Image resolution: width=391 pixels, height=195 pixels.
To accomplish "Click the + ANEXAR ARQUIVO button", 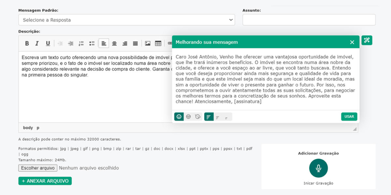I will coord(45,181).
